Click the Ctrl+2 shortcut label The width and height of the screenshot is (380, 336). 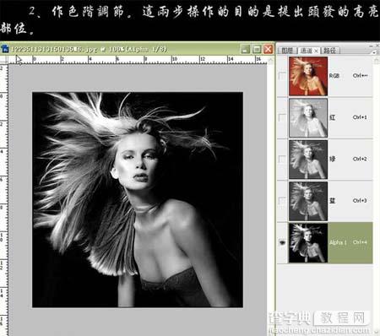click(x=360, y=159)
